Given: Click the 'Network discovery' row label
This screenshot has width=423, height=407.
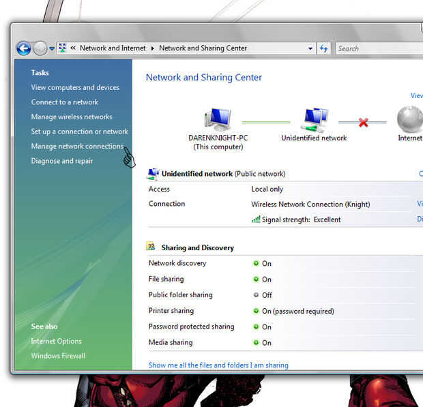Looking at the screenshot, I should [177, 263].
